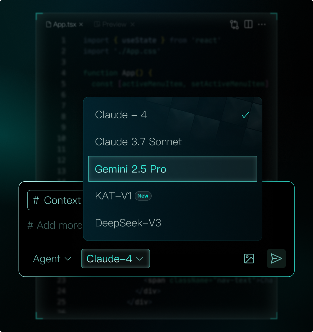Choose Gemini 2.5 Pro from model list
This screenshot has width=313, height=332.
click(x=173, y=169)
